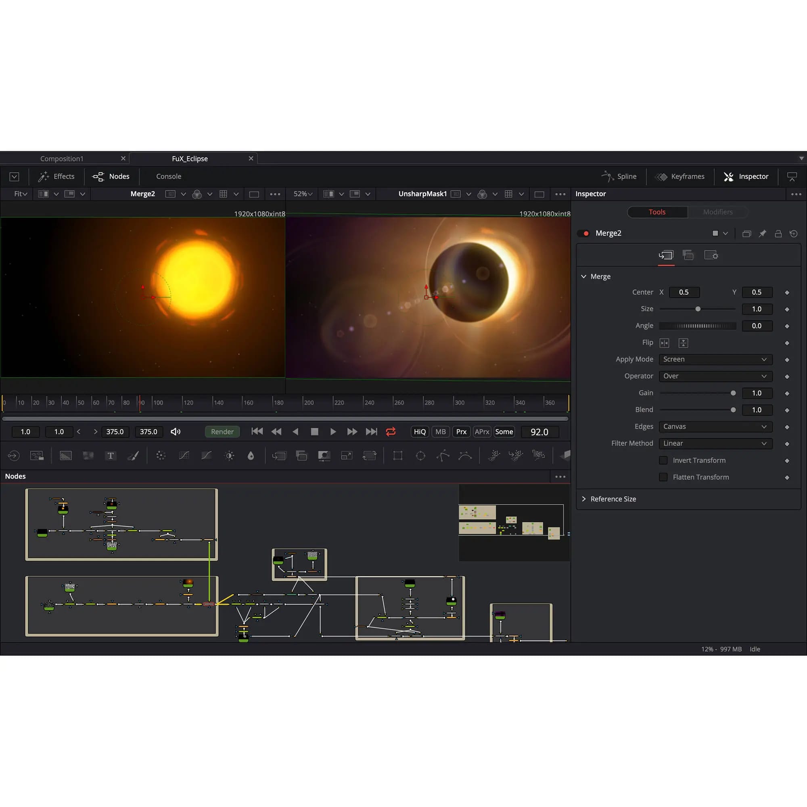Open the Keyframes panel
This screenshot has height=807, width=807.
680,176
